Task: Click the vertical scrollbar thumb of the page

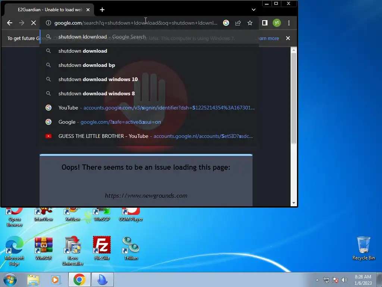Action: pyautogui.click(x=294, y=98)
